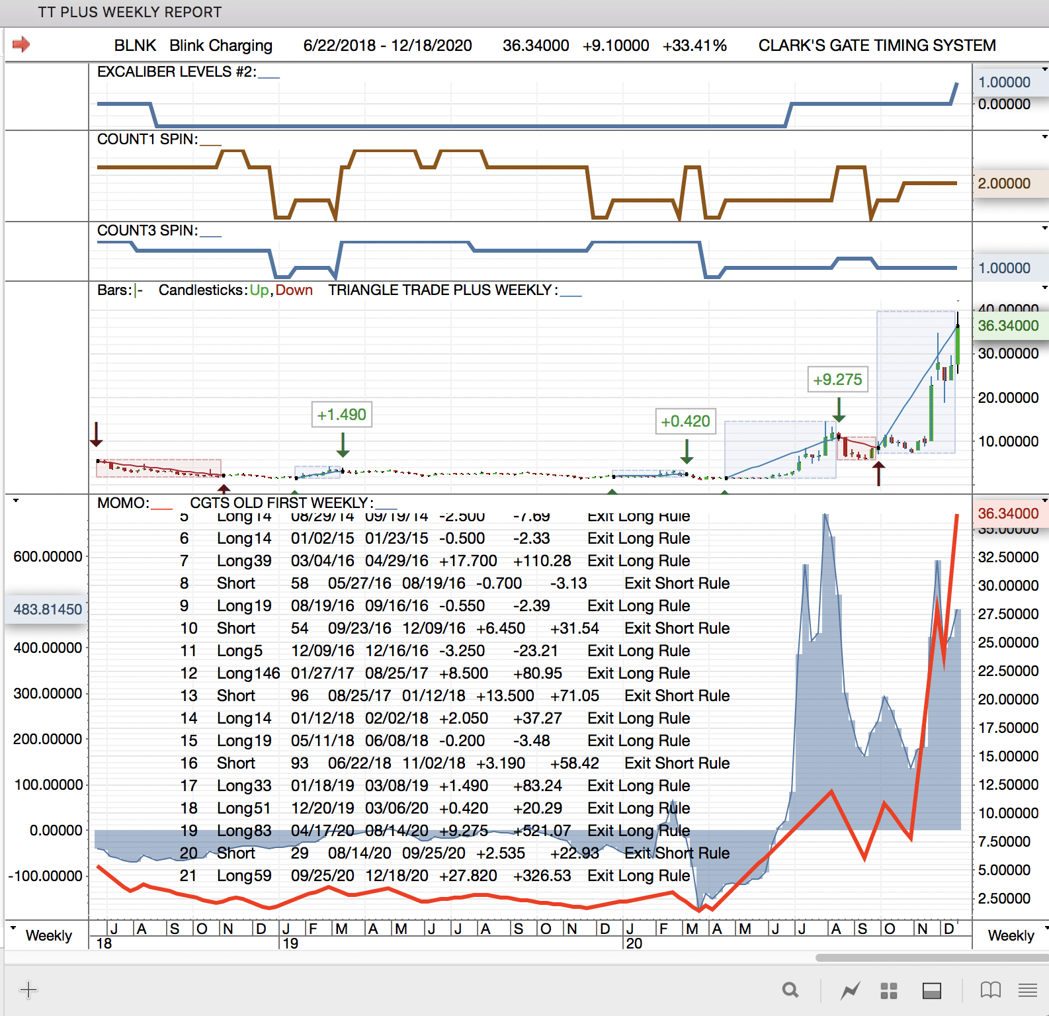Click the CLARK'S GATE TIMING SYSTEM label

tap(876, 45)
